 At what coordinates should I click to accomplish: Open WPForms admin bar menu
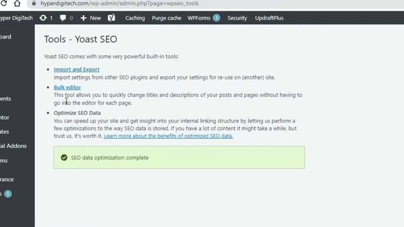pos(199,18)
